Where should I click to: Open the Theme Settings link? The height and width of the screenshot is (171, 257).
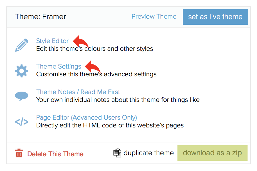coord(59,66)
